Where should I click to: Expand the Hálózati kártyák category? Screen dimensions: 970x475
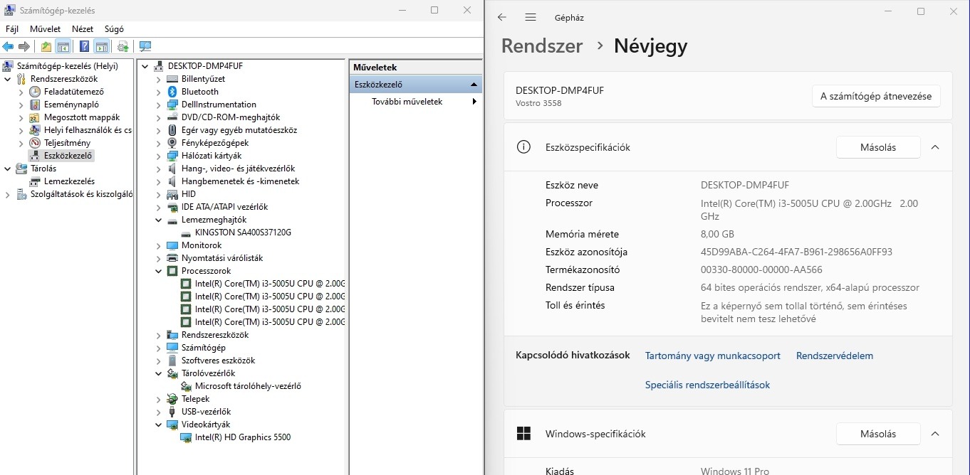[x=159, y=156]
